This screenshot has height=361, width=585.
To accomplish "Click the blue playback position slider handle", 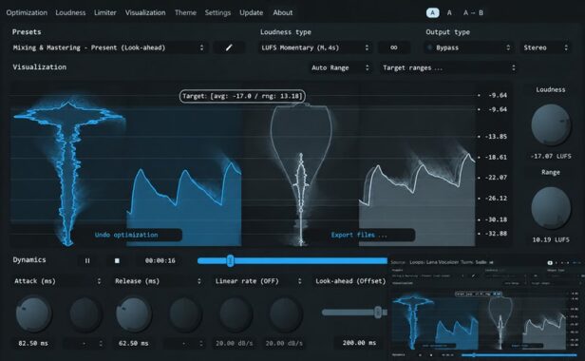I will (x=230, y=260).
